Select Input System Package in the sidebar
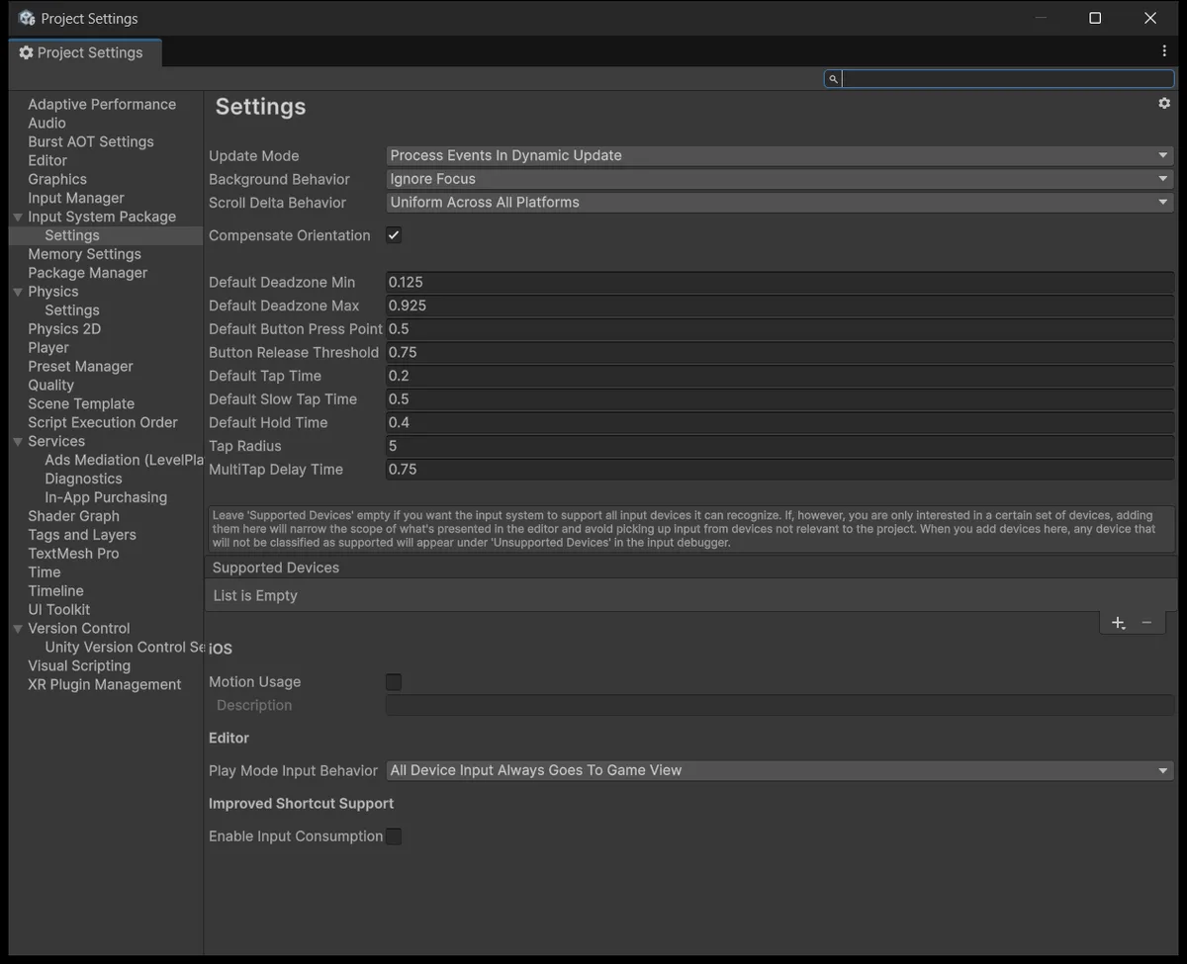Screen dimensions: 1187x964 [x=102, y=217]
